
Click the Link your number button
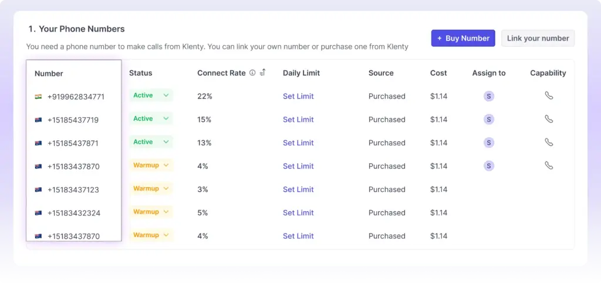pyautogui.click(x=538, y=38)
